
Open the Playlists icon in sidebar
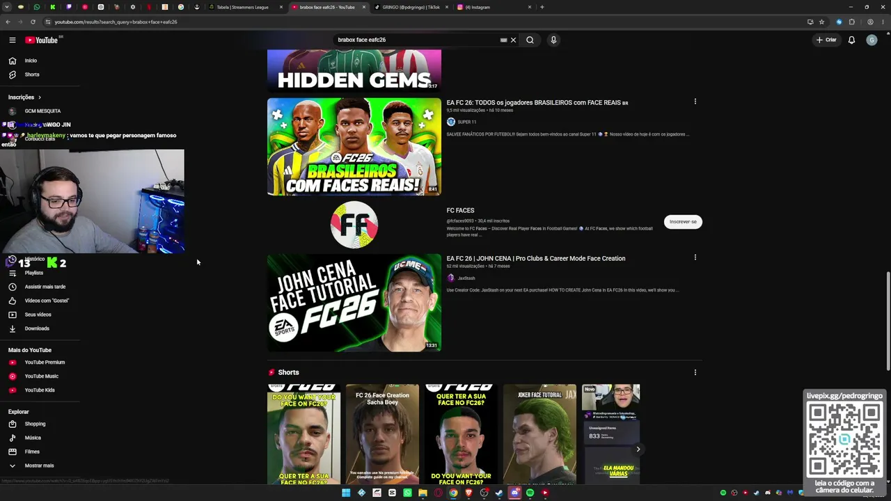pos(12,273)
